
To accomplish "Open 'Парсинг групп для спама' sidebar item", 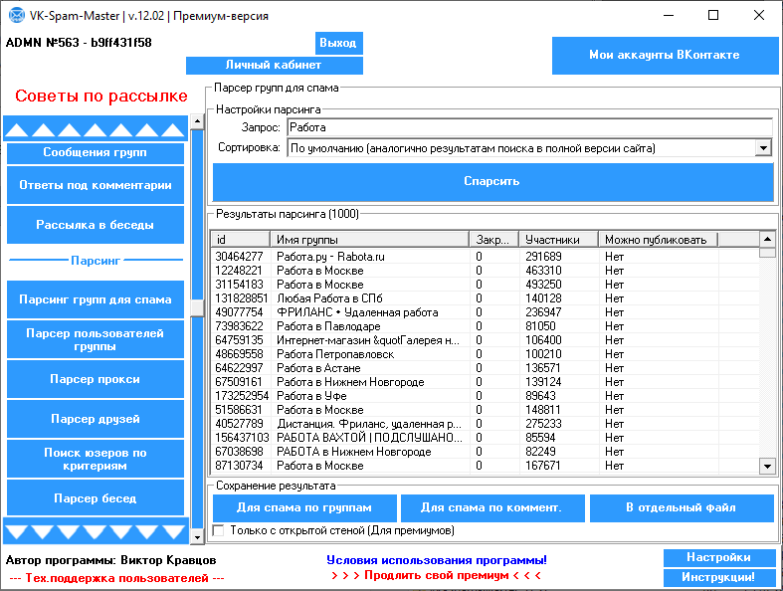I will (x=96, y=299).
